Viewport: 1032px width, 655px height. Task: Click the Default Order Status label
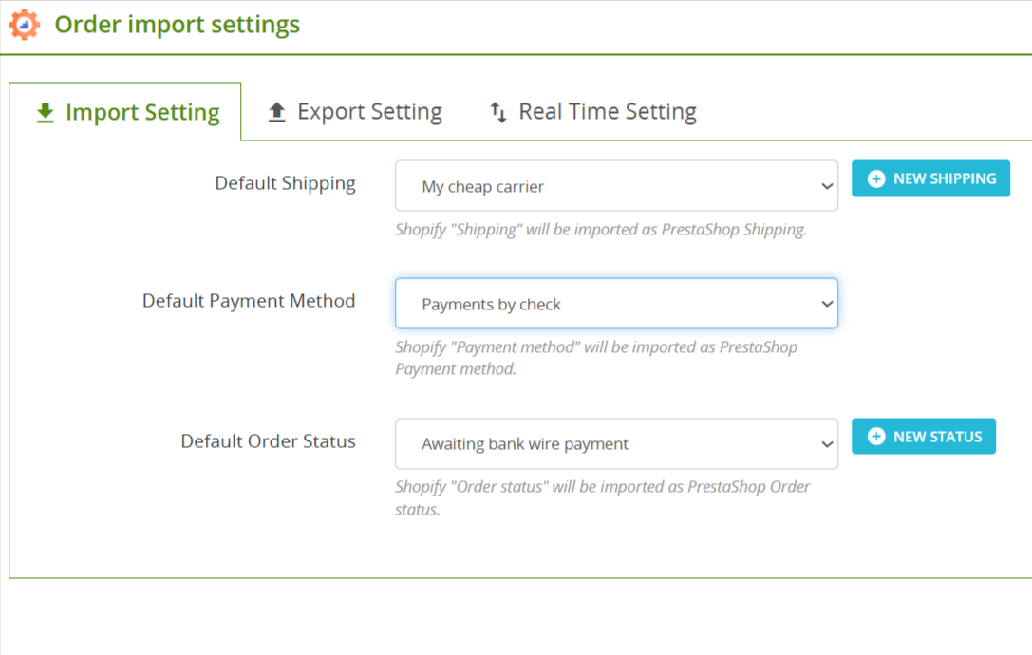pyautogui.click(x=268, y=441)
